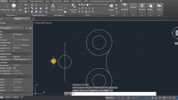178x100 pixels.
Task: Open annotation scale 1:1 dropdown
Action: (160, 97)
